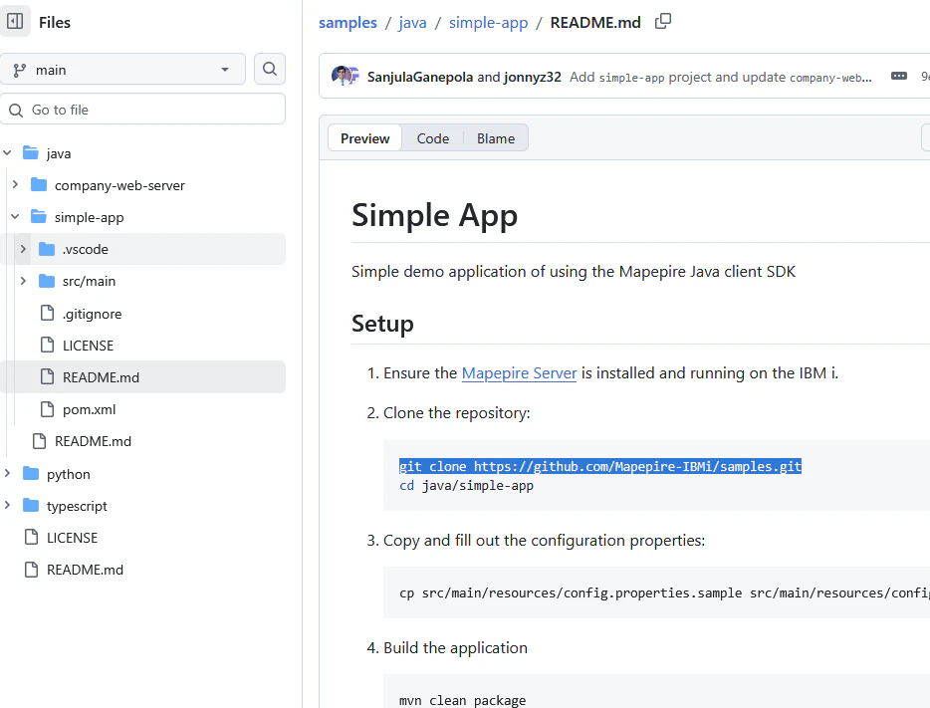
Task: Switch to the Blame tab
Action: click(x=496, y=138)
